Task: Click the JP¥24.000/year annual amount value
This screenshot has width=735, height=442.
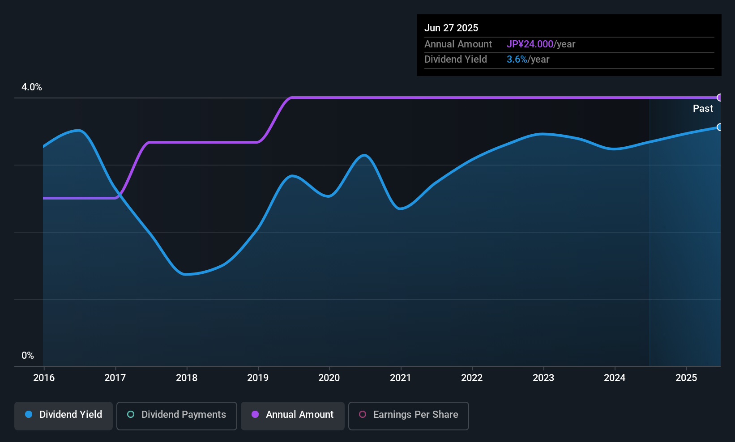Action: click(x=541, y=44)
